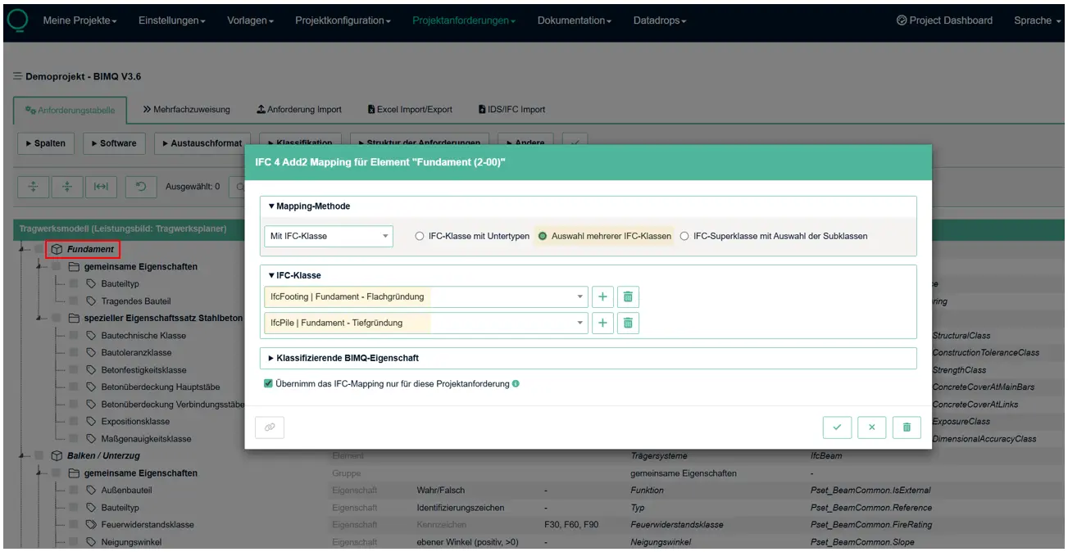Image resolution: width=1068 pixels, height=552 pixels.
Task: Switch to the Mehrfachzuweisung tab
Action: [x=186, y=109]
